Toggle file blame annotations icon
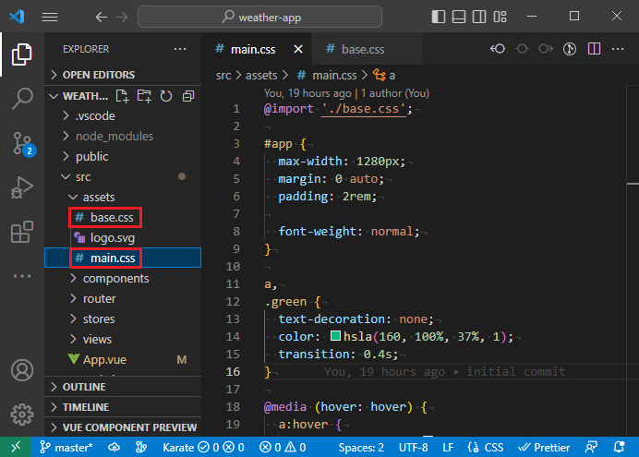Image resolution: width=639 pixels, height=457 pixels. pos(570,49)
